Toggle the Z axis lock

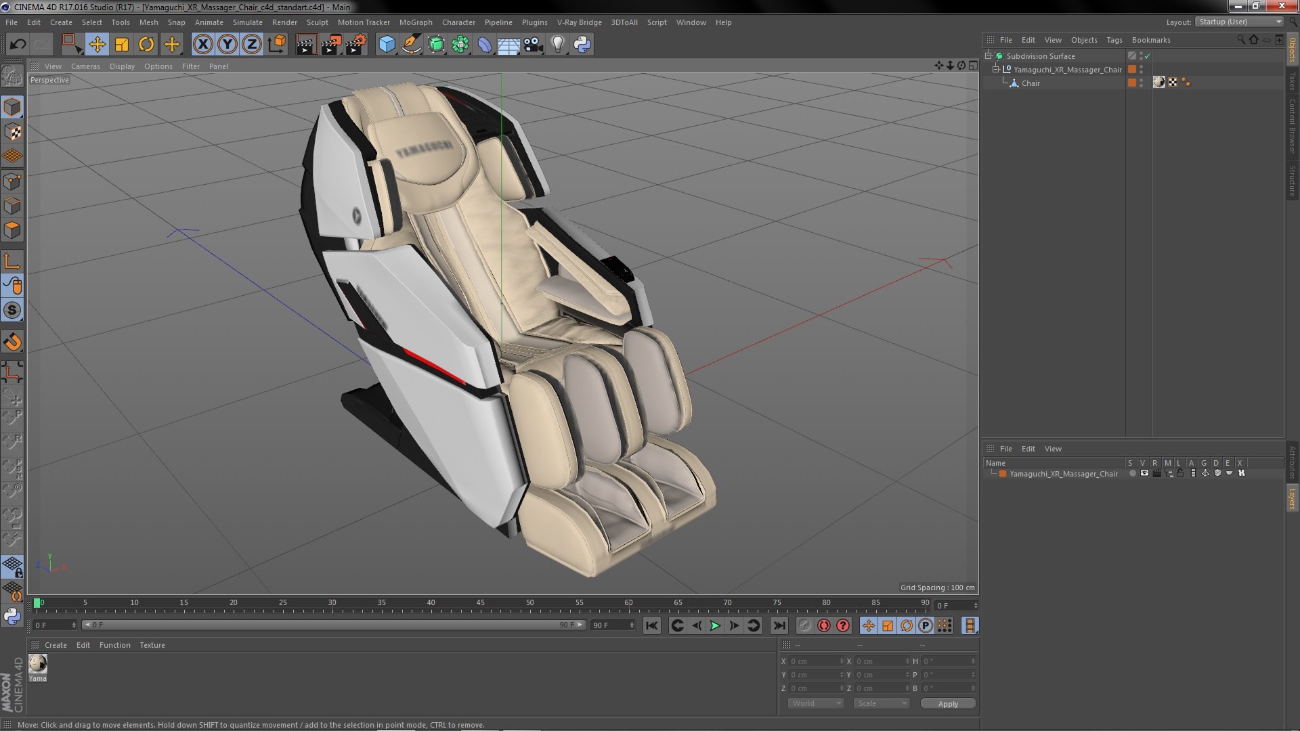click(x=252, y=45)
